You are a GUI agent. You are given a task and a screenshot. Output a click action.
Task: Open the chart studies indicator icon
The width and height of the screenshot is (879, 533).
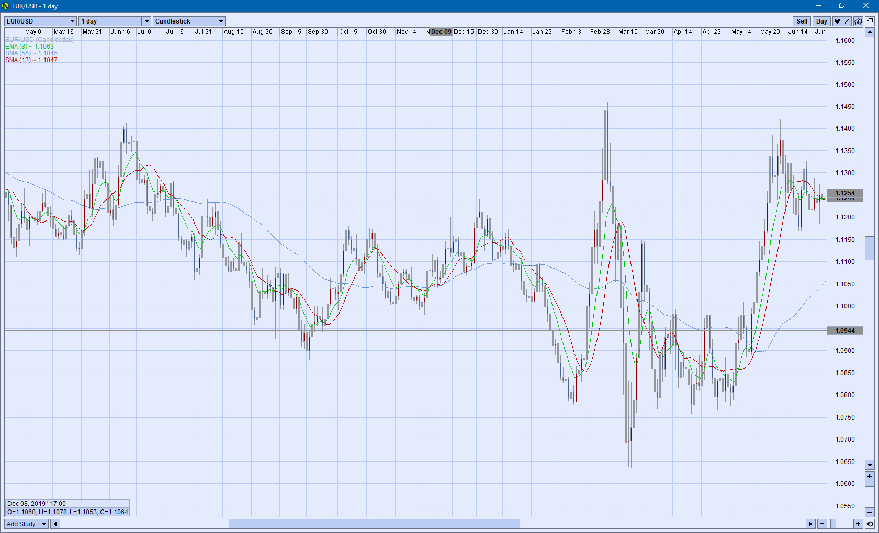(x=858, y=21)
